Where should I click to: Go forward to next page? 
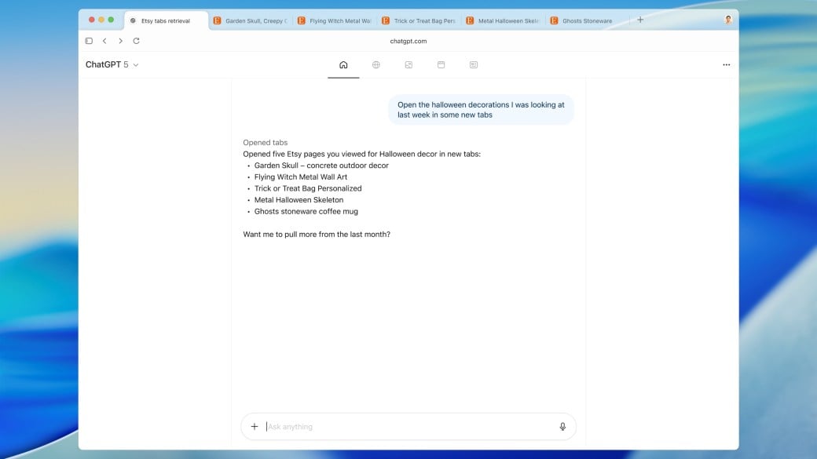120,41
